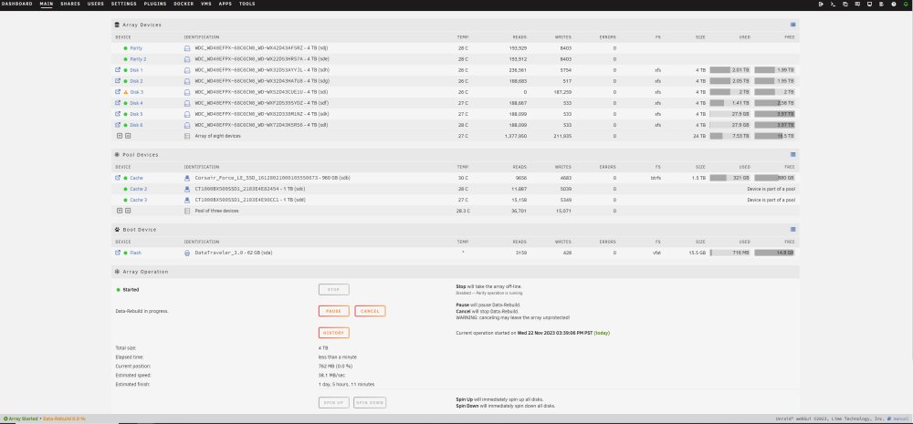This screenshot has width=913, height=424.
Task: Browse Disk 4 via its share icon
Action: (118, 103)
